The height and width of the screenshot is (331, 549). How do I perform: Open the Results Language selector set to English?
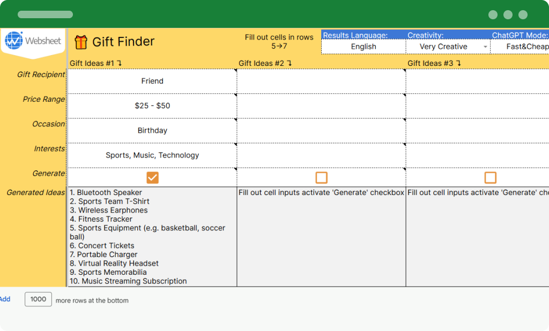point(363,47)
